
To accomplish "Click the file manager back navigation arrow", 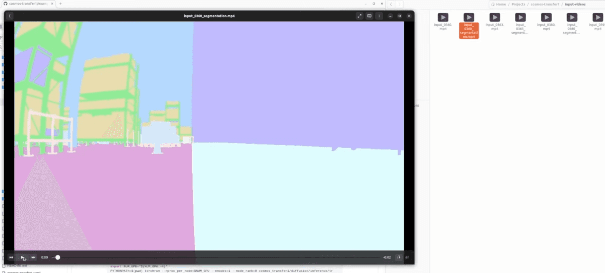I will [391, 4].
